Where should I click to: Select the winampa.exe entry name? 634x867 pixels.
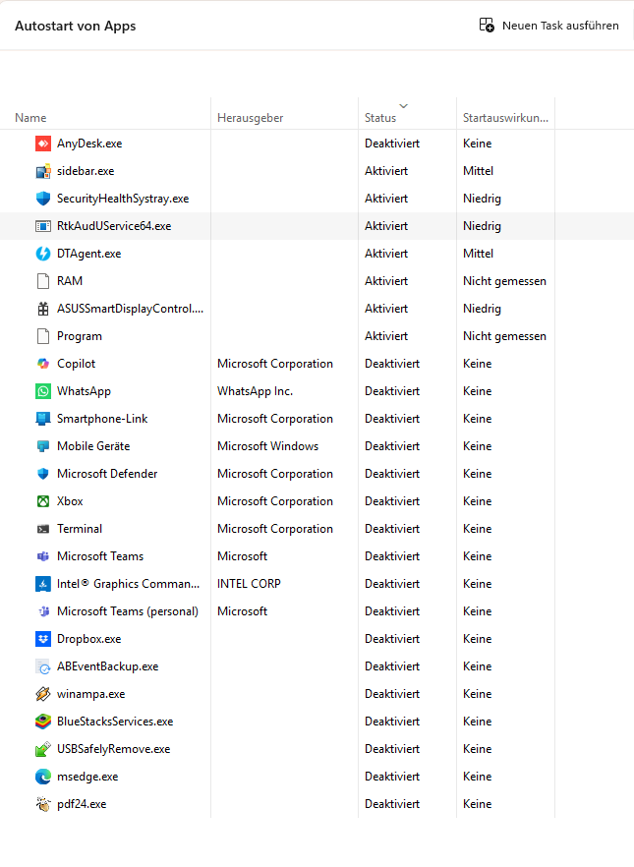[x=91, y=694]
